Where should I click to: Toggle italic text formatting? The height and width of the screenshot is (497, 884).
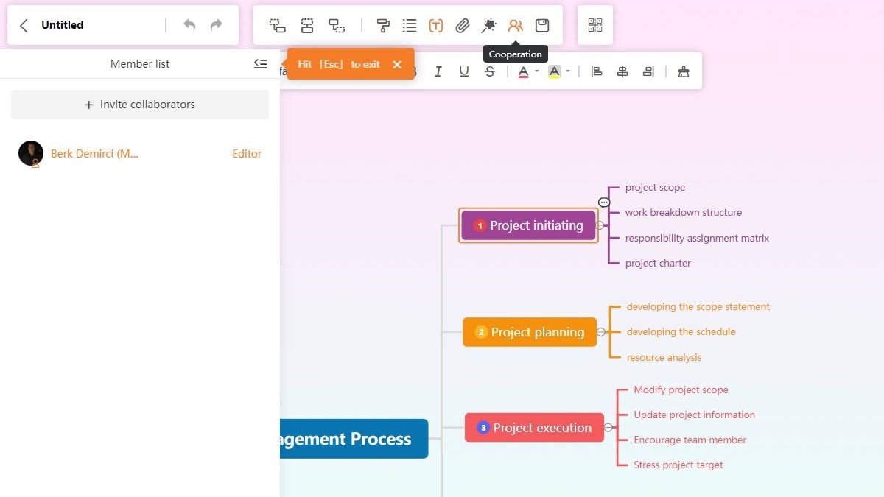[x=438, y=71]
